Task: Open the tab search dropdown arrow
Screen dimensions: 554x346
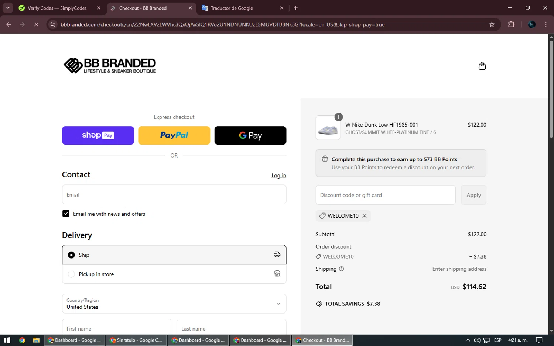Action: (x=8, y=8)
